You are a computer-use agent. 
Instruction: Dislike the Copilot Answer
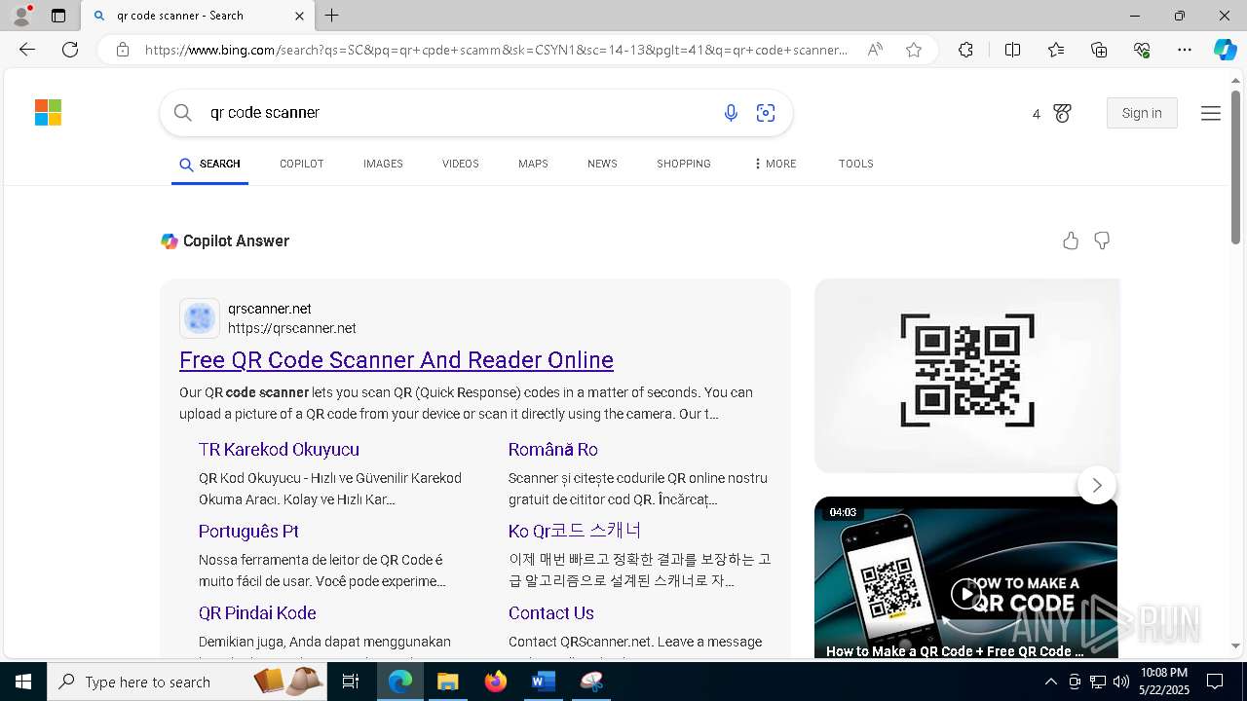1102,240
